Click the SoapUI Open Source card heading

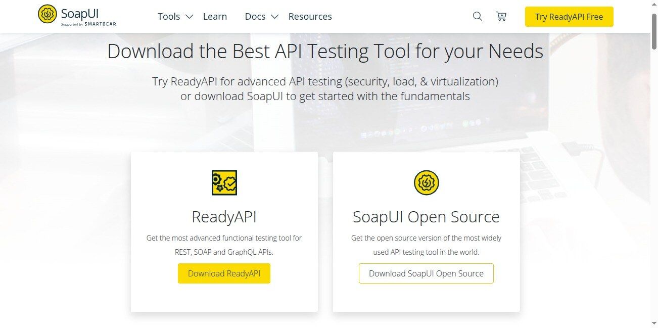(x=426, y=217)
